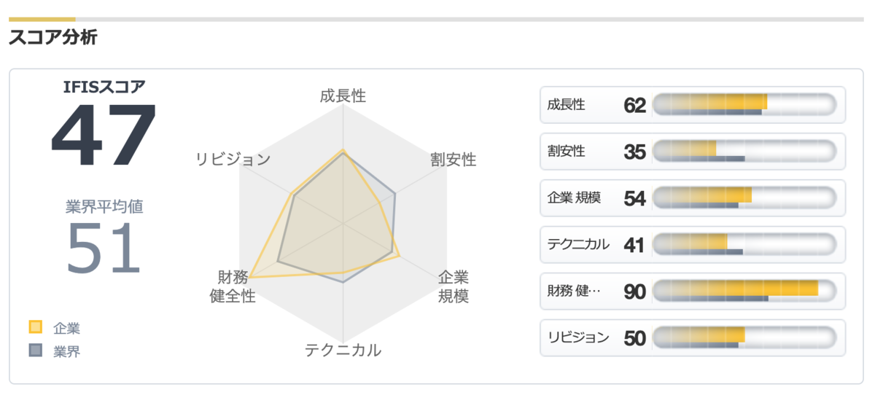This screenshot has height=395, width=875.
Task: Click the 財務健全性 axis label on radar chart
Action: click(x=232, y=286)
